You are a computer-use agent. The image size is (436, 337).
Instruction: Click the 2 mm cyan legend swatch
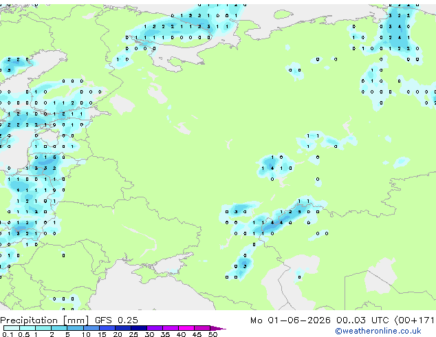click(59, 328)
